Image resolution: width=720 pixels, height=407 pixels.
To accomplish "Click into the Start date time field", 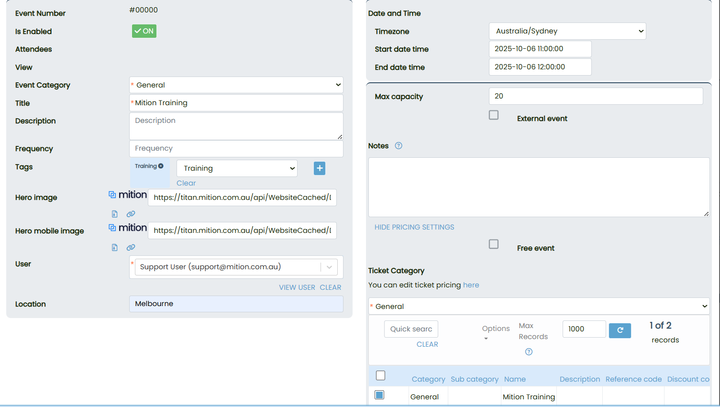I will pyautogui.click(x=540, y=49).
